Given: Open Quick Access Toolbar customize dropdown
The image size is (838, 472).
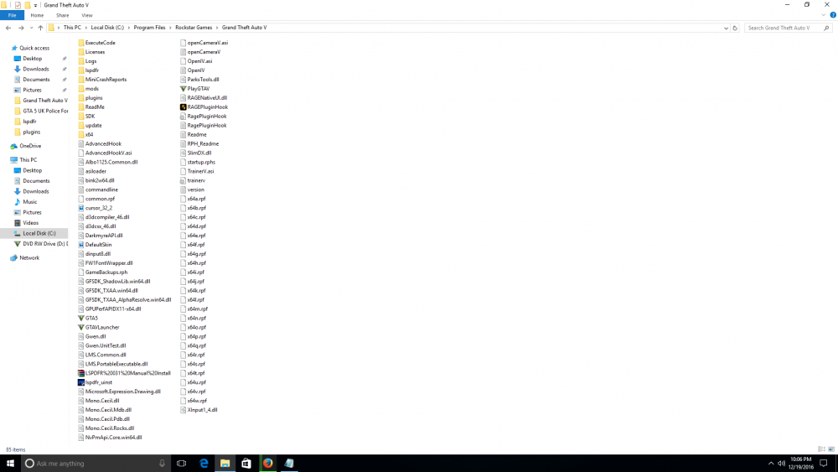Looking at the screenshot, I should coord(35,5).
